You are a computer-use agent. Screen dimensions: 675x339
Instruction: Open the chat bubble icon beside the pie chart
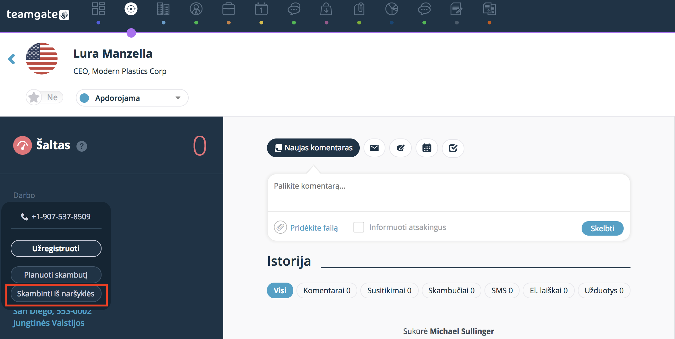pos(424,9)
